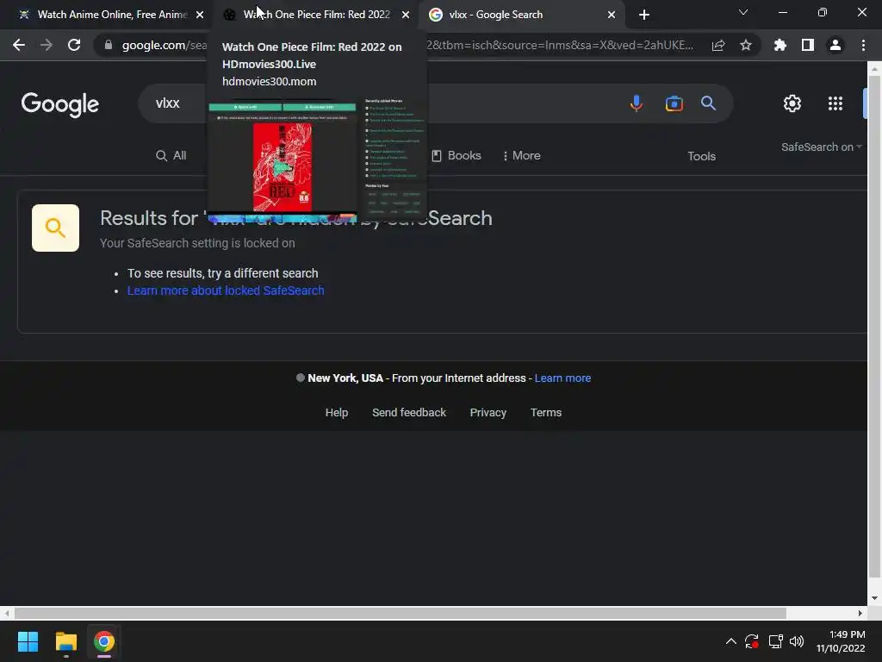Click the browser forward arrow
The height and width of the screenshot is (662, 882).
pos(47,45)
